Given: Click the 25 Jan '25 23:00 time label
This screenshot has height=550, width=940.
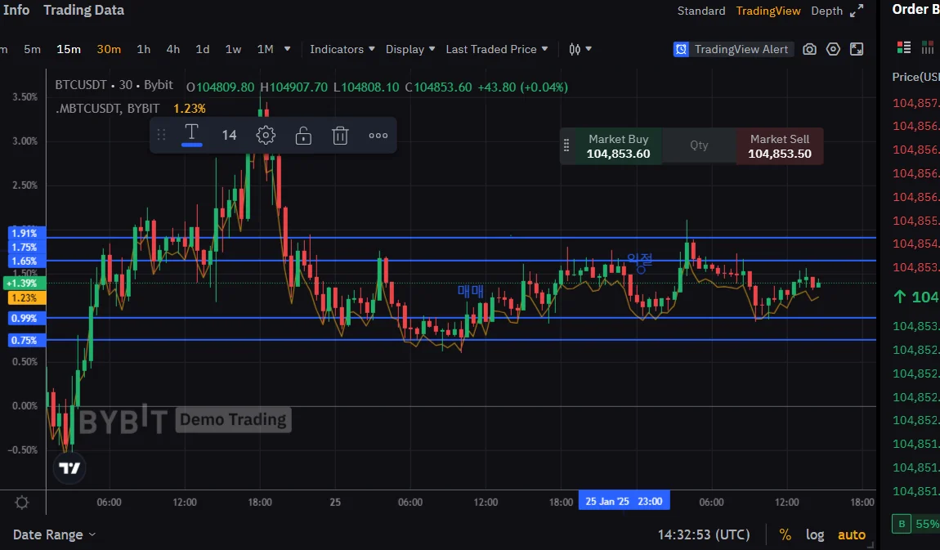Looking at the screenshot, I should tap(624, 501).
